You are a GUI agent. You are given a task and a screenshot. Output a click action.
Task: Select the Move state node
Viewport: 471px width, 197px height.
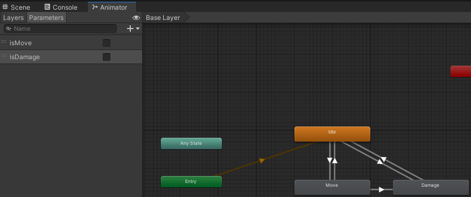tap(332, 187)
